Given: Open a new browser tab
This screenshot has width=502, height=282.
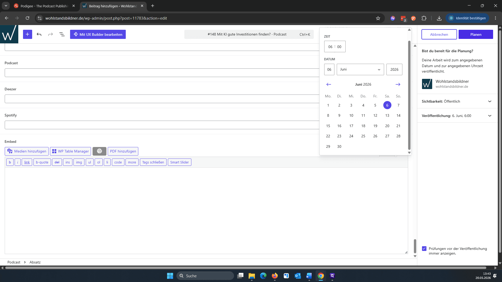Looking at the screenshot, I should pyautogui.click(x=153, y=6).
